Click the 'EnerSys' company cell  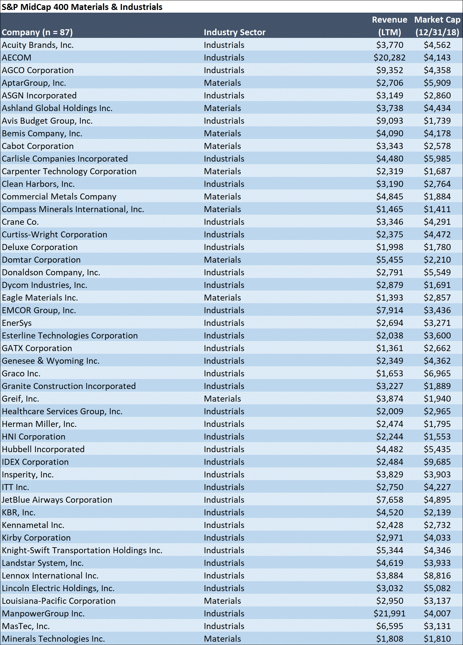(x=17, y=323)
